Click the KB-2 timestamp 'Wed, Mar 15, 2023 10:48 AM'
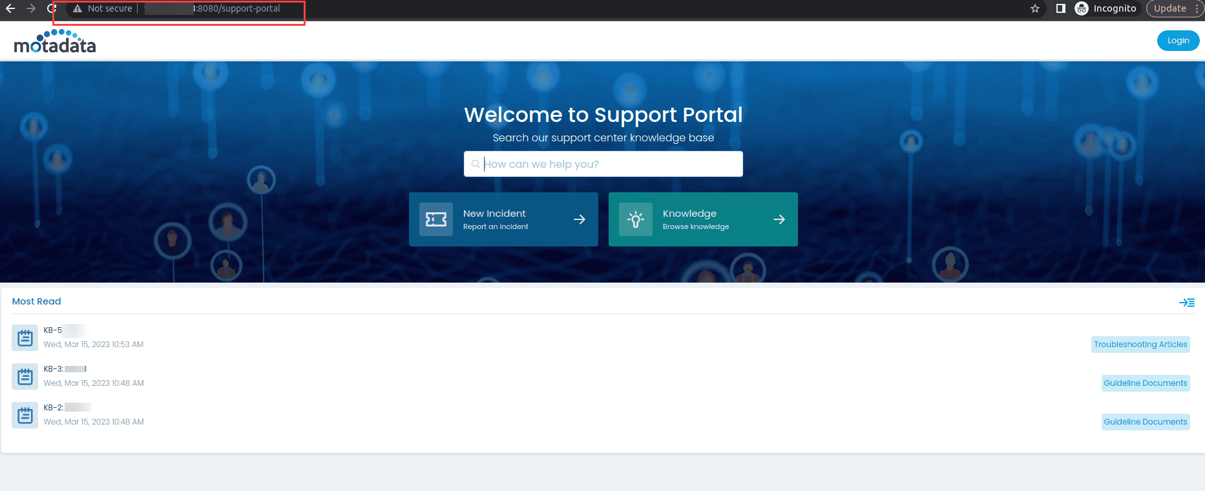Viewport: 1205px width, 491px height. coord(94,422)
